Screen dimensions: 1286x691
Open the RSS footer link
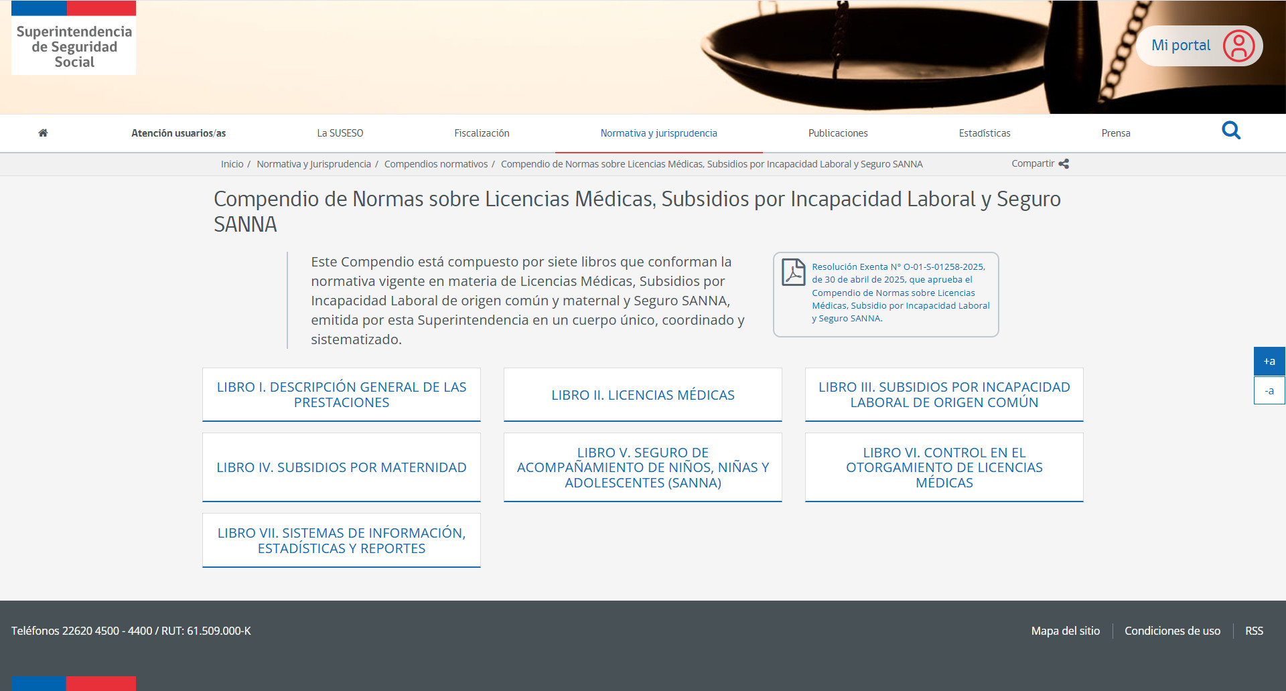tap(1254, 631)
